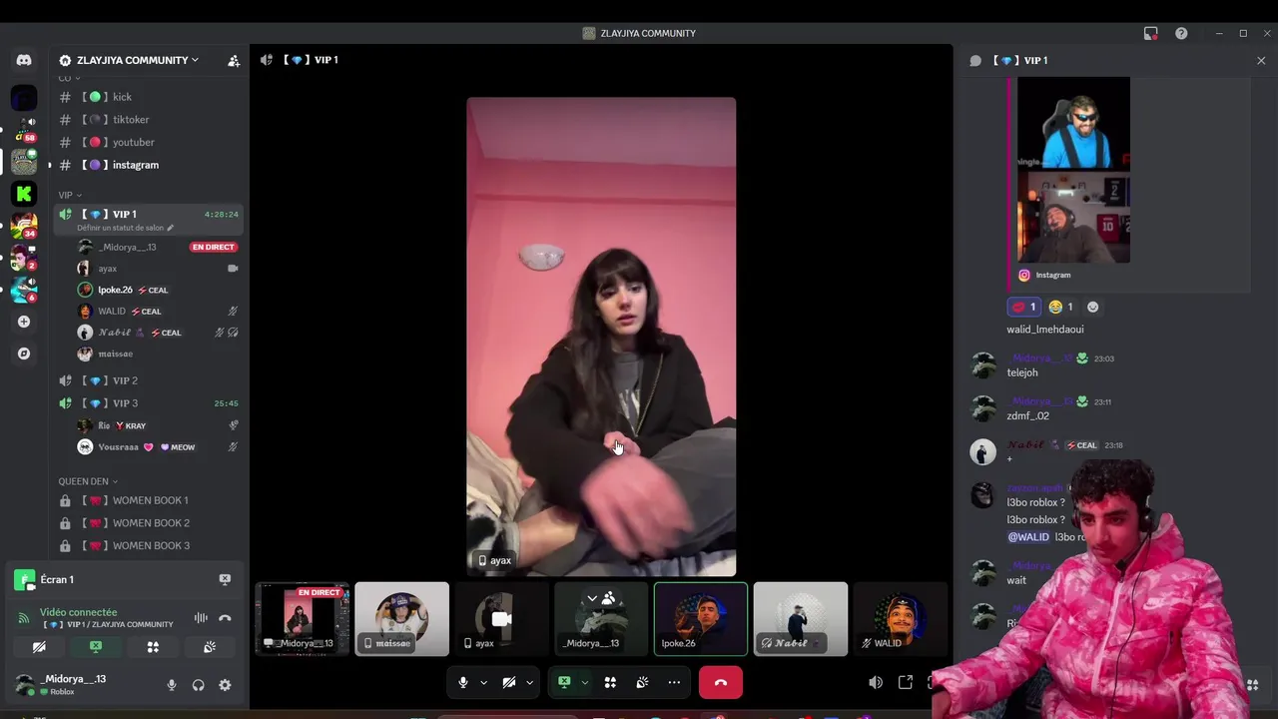Toggle camera in sidebar voice panel
This screenshot has width=1278, height=719.
39,647
